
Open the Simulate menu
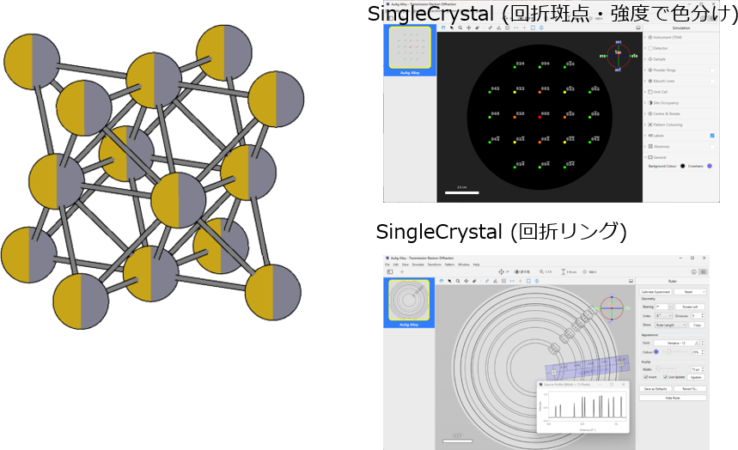pos(418,265)
